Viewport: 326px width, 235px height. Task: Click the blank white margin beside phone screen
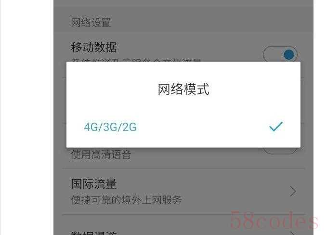(26, 117)
